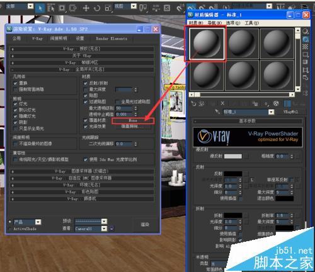The width and height of the screenshot is (315, 272).
Task: Click the Make Preview icon
Action: point(306,70)
